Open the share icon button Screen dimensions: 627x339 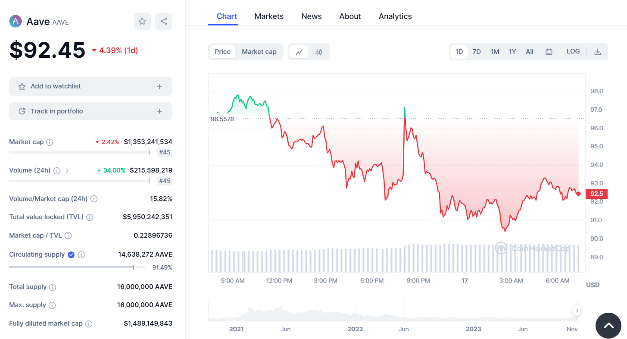point(164,21)
